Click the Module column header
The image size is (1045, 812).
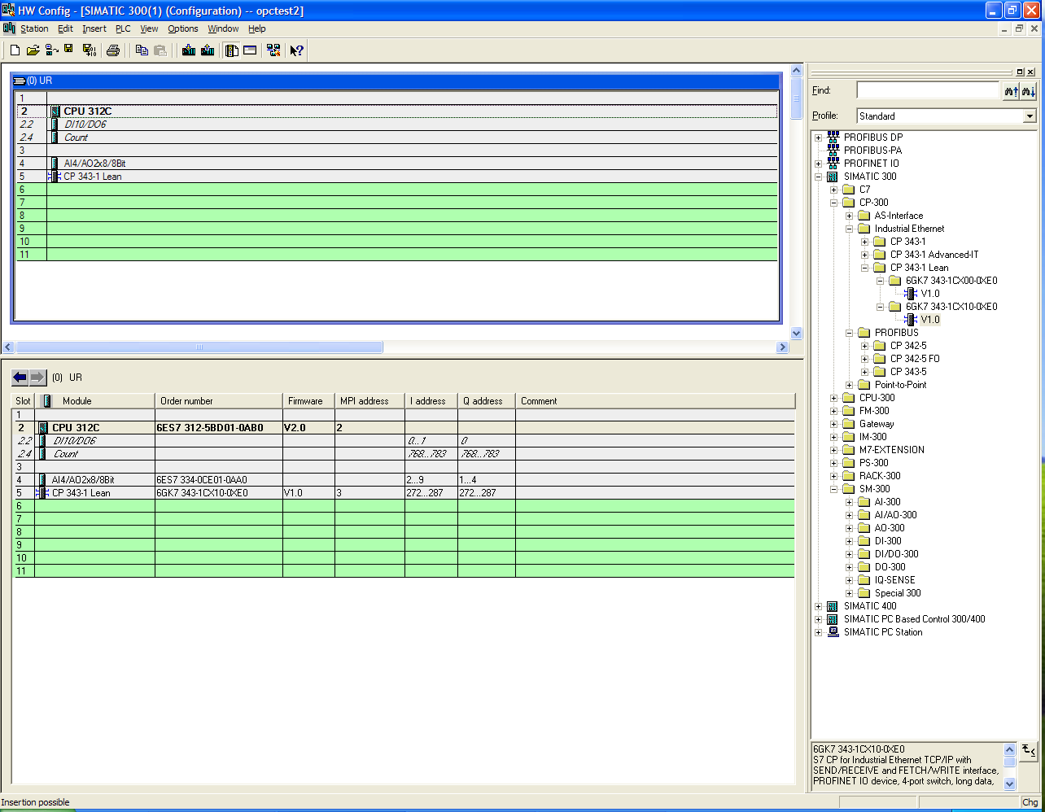[77, 401]
